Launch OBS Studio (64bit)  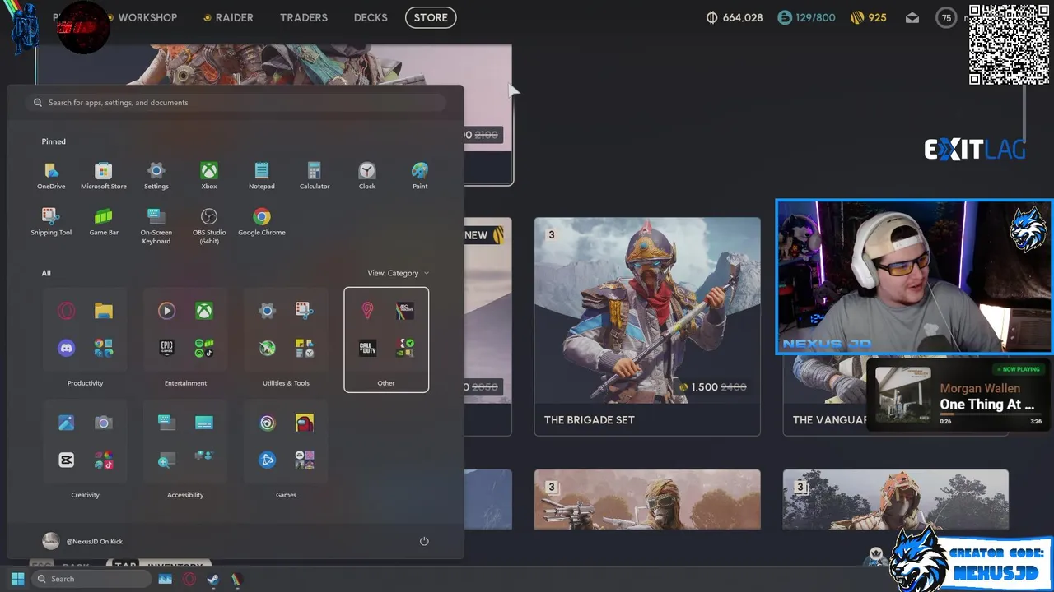[209, 225]
